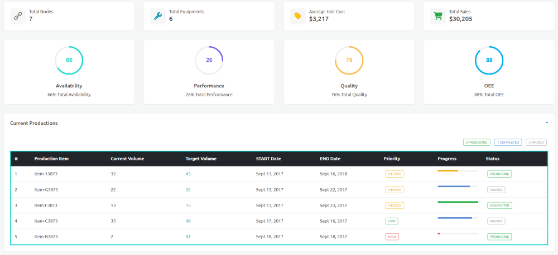The height and width of the screenshot is (255, 558).
Task: Click the Availability circular gauge showing 66
Action: (x=69, y=60)
